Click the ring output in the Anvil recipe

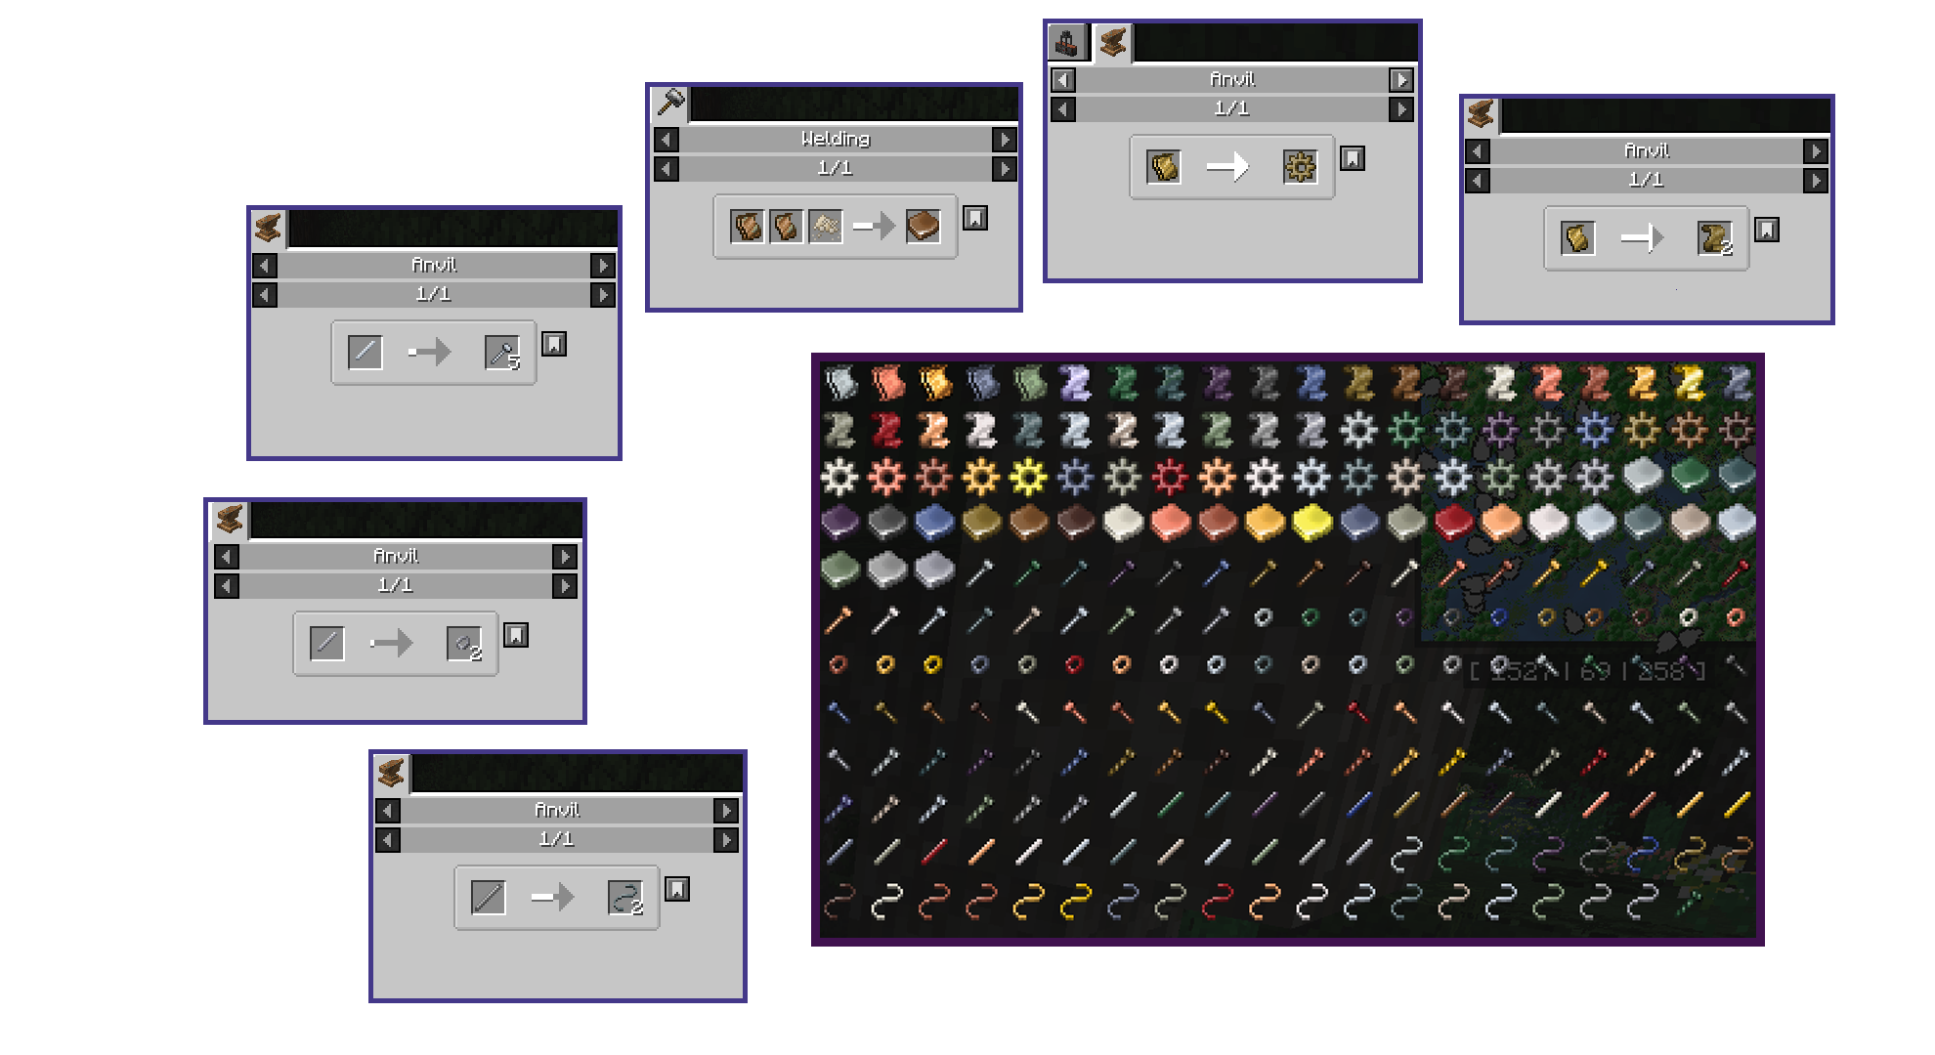pyautogui.click(x=464, y=644)
